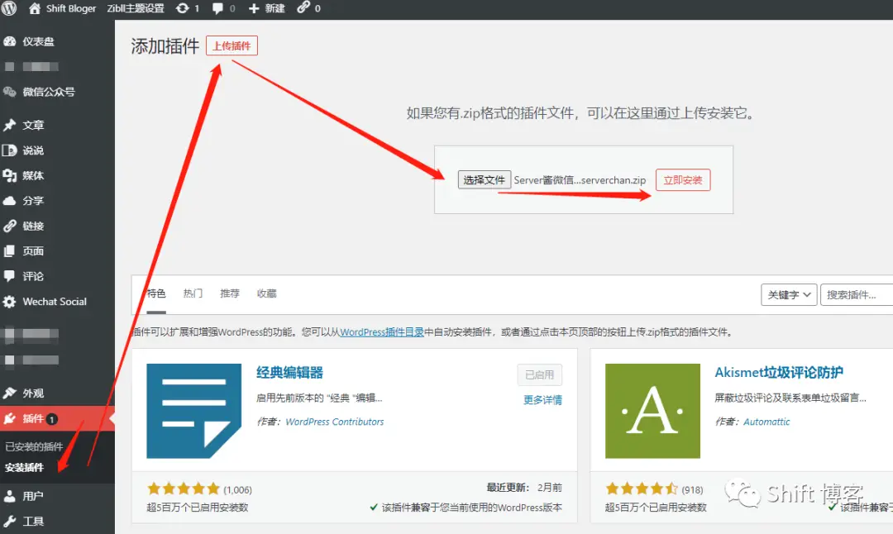Image resolution: width=893 pixels, height=534 pixels.
Task: Click the 链接 links chain icon
Action: point(10,225)
